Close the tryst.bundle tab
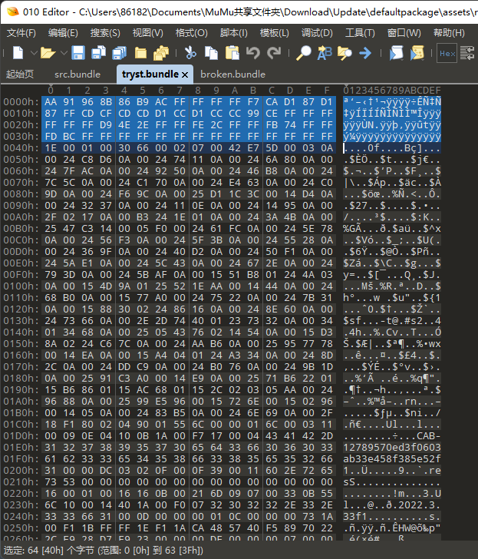478x559 pixels. (185, 74)
